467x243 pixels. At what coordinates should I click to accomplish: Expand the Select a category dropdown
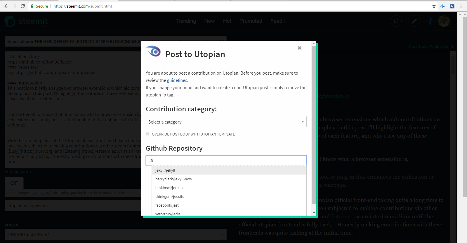point(226,122)
